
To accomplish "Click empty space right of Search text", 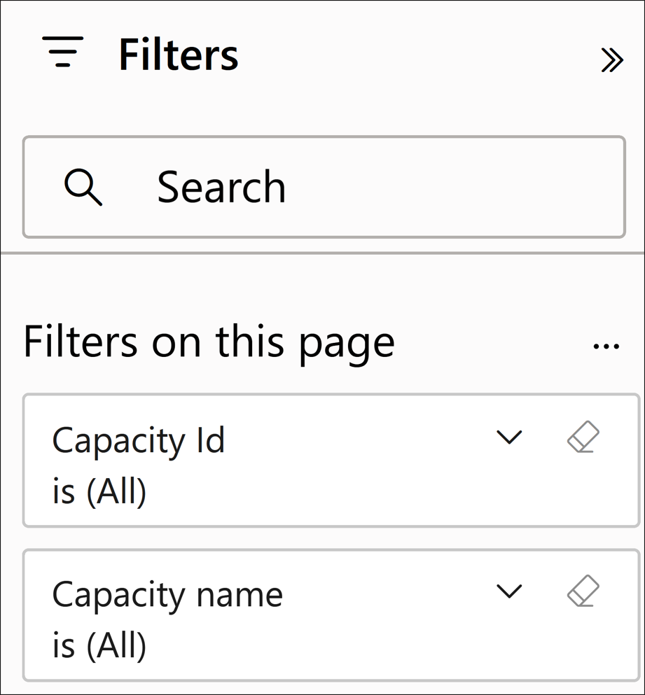I will (x=455, y=188).
